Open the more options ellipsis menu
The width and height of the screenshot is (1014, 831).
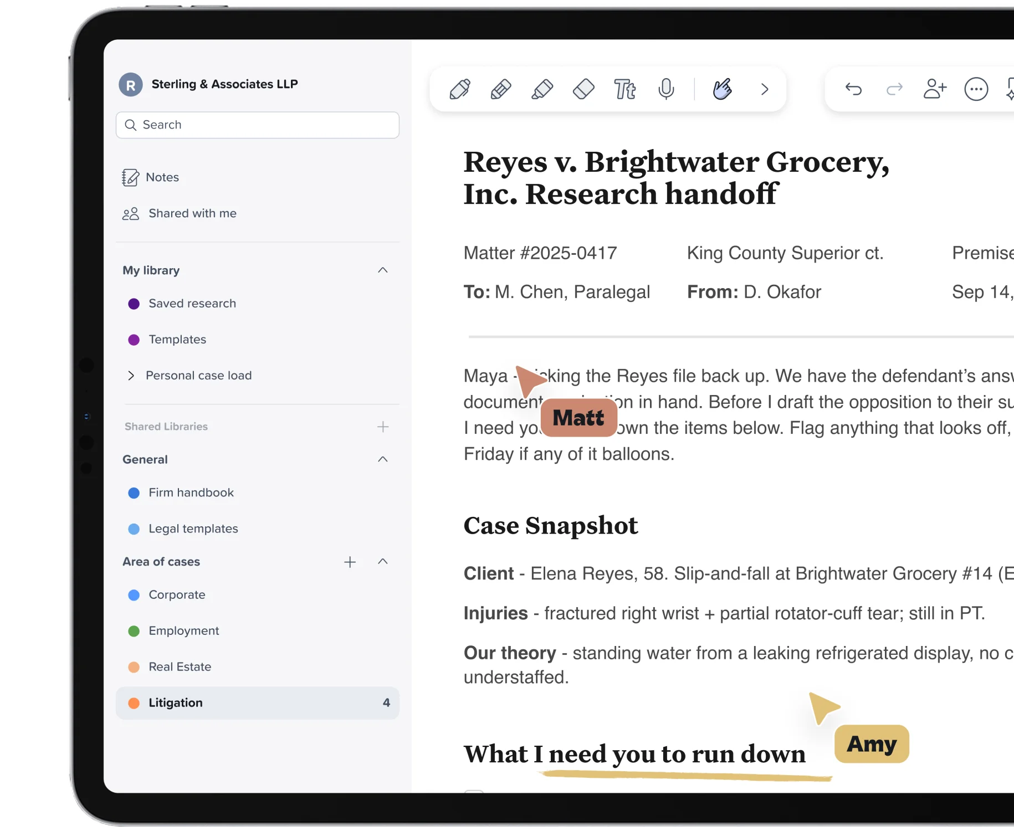(976, 89)
